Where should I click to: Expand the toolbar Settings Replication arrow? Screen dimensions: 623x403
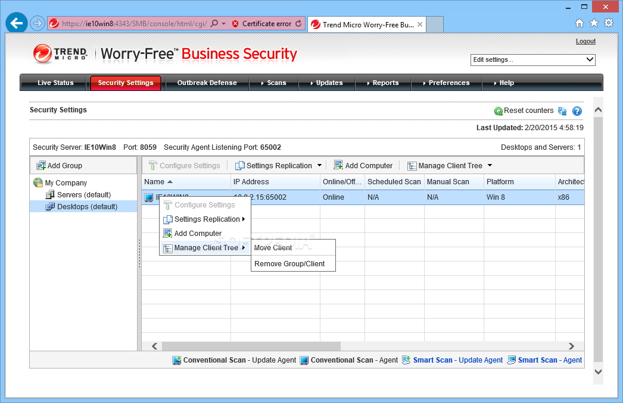pos(319,165)
